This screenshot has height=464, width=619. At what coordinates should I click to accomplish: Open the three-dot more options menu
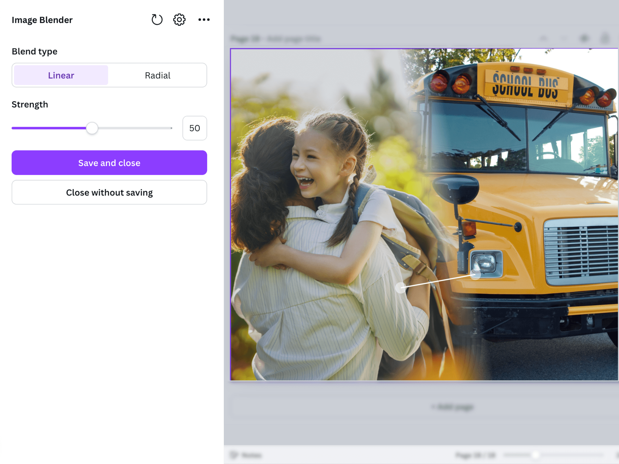point(204,20)
